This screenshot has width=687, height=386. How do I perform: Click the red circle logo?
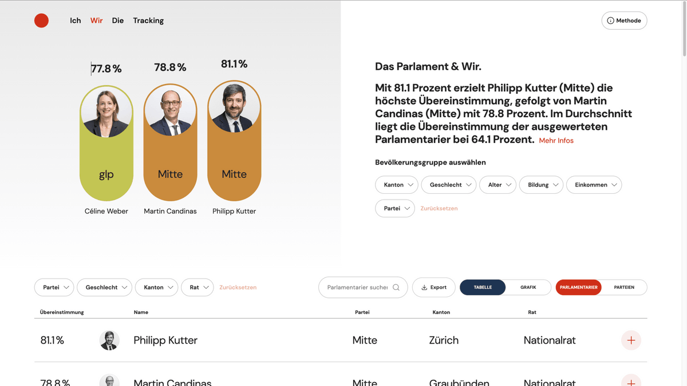(x=41, y=21)
